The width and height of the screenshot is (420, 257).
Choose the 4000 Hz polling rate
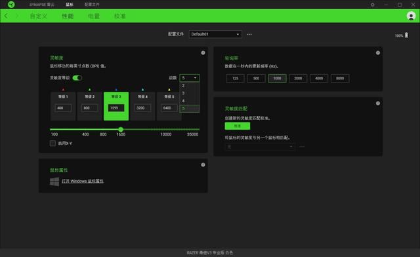[x=319, y=79]
